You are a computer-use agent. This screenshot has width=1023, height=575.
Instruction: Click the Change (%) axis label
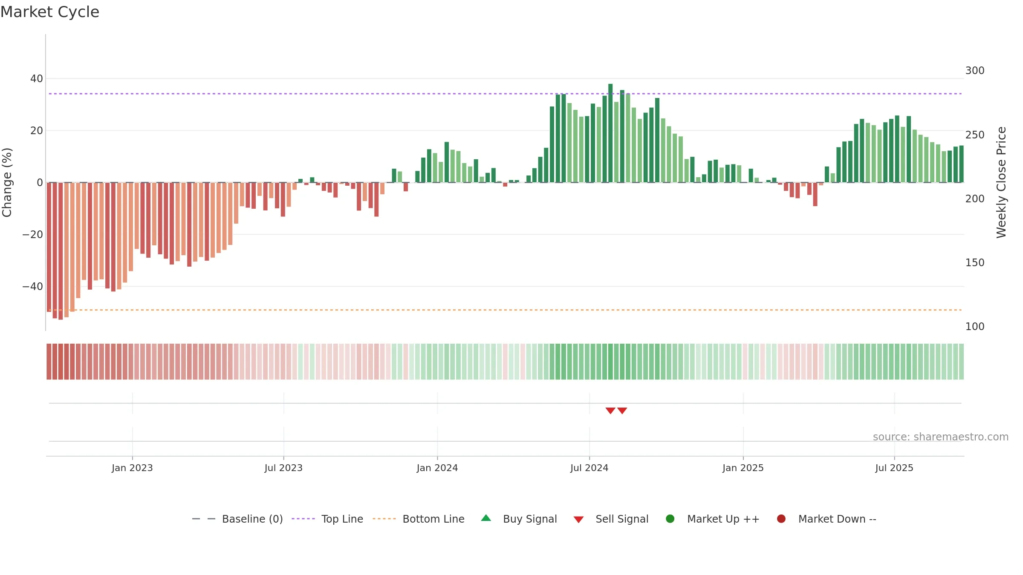coord(7,182)
